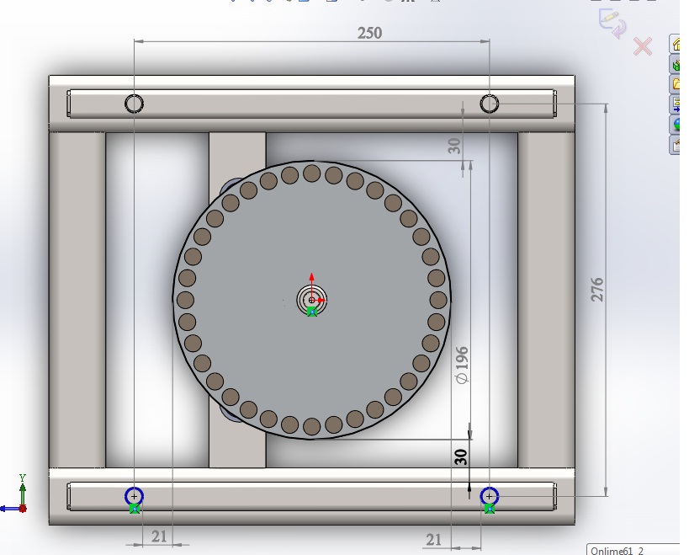Open the View Palette task pane tab
The image size is (689, 555).
point(676,104)
